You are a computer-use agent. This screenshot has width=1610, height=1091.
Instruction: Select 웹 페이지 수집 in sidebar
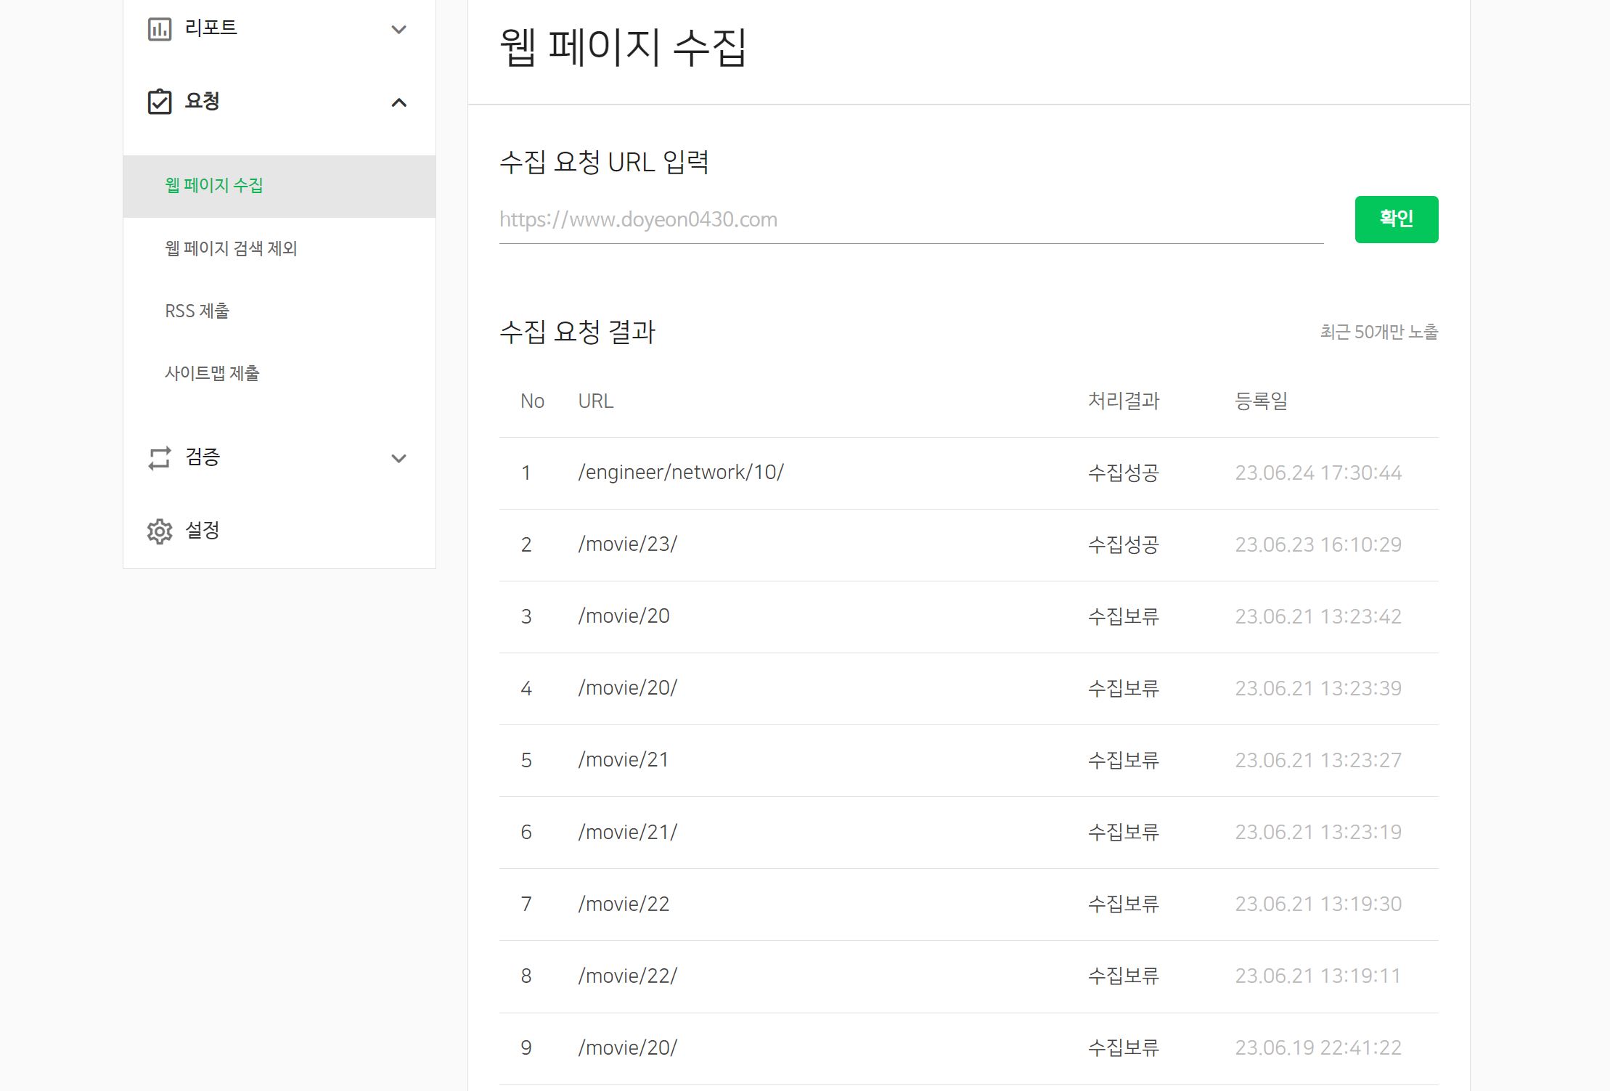pyautogui.click(x=279, y=186)
